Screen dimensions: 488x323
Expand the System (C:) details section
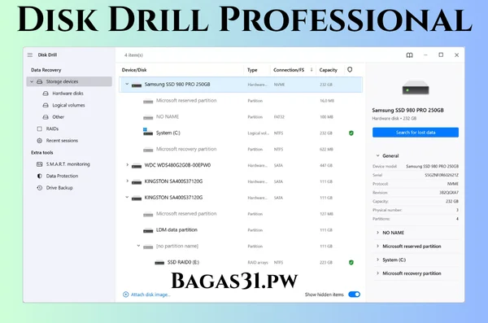(378, 260)
